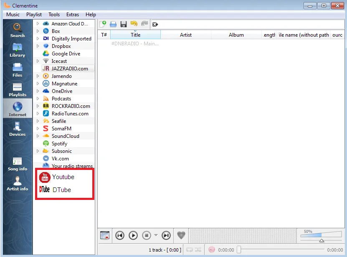Open the Library sidebar panel

click(18, 50)
